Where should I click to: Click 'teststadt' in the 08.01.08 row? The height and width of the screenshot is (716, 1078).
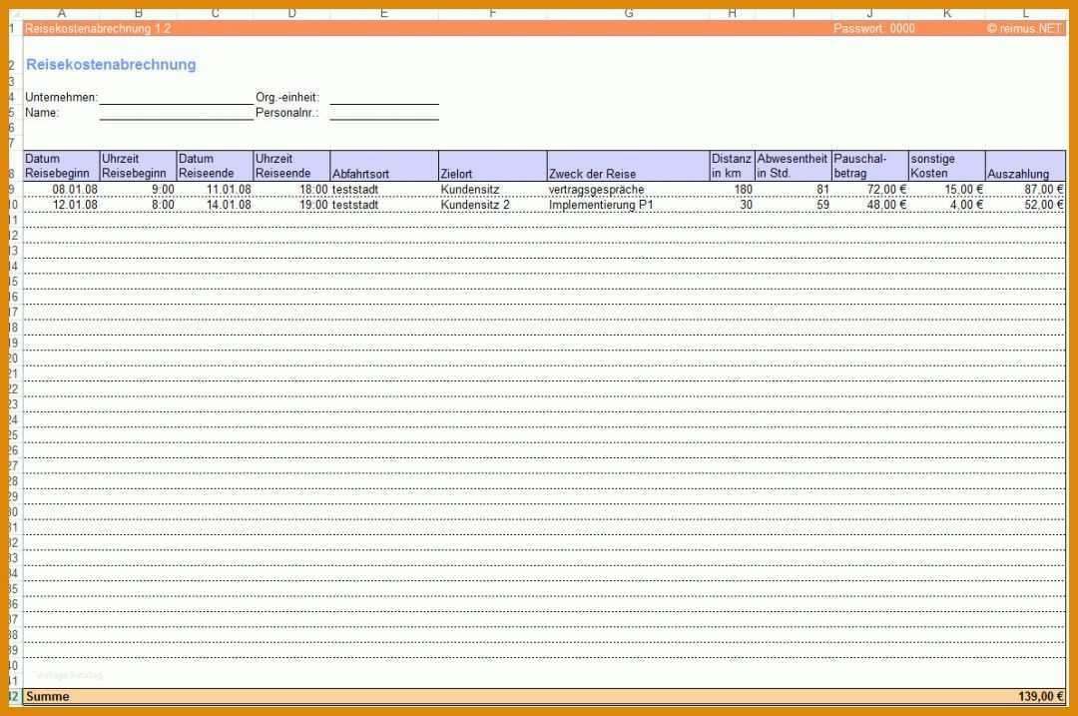pyautogui.click(x=384, y=189)
